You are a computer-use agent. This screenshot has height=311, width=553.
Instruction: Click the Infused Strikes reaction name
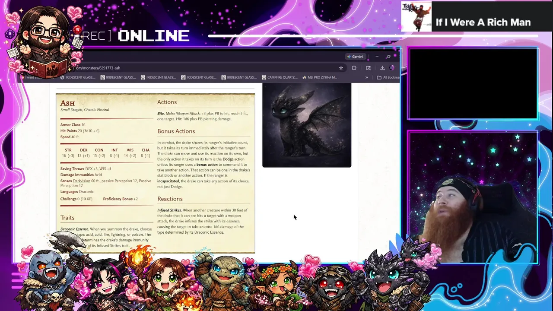[x=169, y=210]
